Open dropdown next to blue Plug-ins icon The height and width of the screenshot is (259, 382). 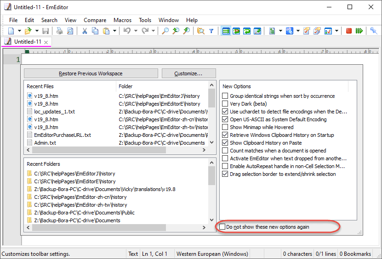pos(298,31)
